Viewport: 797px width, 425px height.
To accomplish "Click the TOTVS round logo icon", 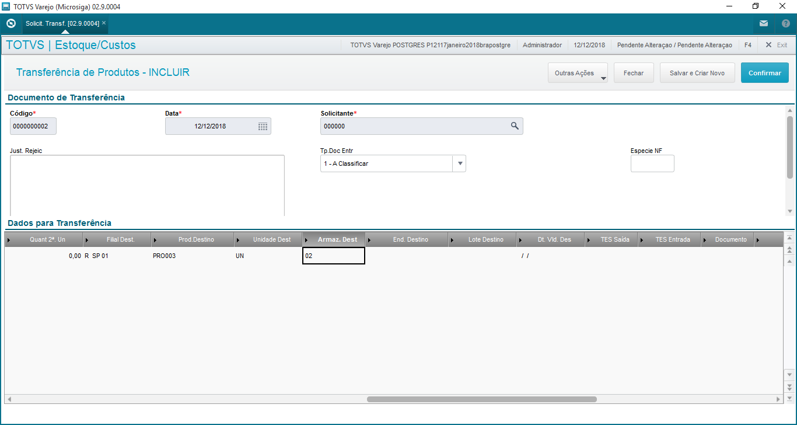I will (11, 24).
